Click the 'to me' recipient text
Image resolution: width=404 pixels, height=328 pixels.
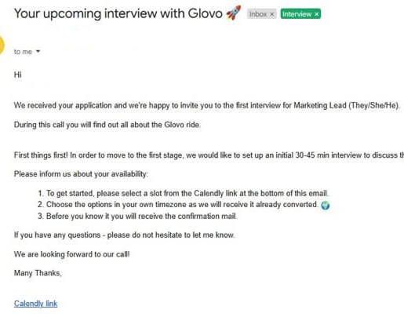pos(23,52)
